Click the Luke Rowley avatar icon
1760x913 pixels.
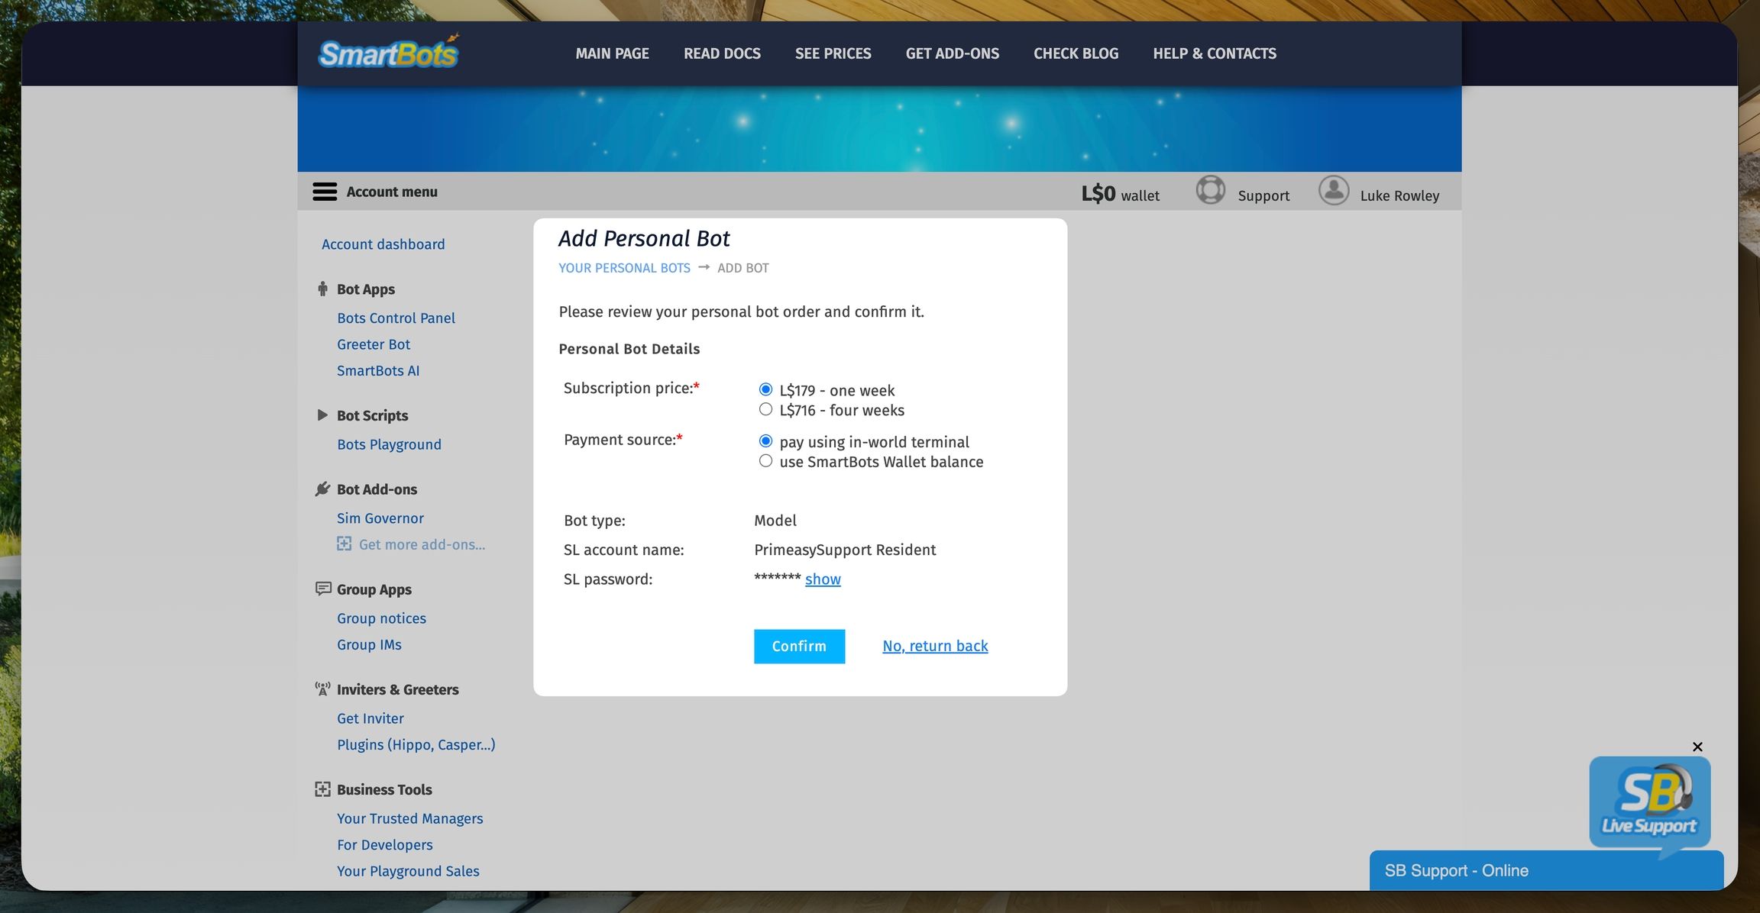click(x=1334, y=190)
